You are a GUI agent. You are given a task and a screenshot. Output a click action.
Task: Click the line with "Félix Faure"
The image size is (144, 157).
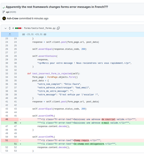pos(73,84)
